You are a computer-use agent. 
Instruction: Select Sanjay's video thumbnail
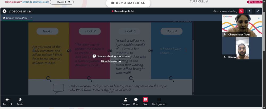coord(242,48)
